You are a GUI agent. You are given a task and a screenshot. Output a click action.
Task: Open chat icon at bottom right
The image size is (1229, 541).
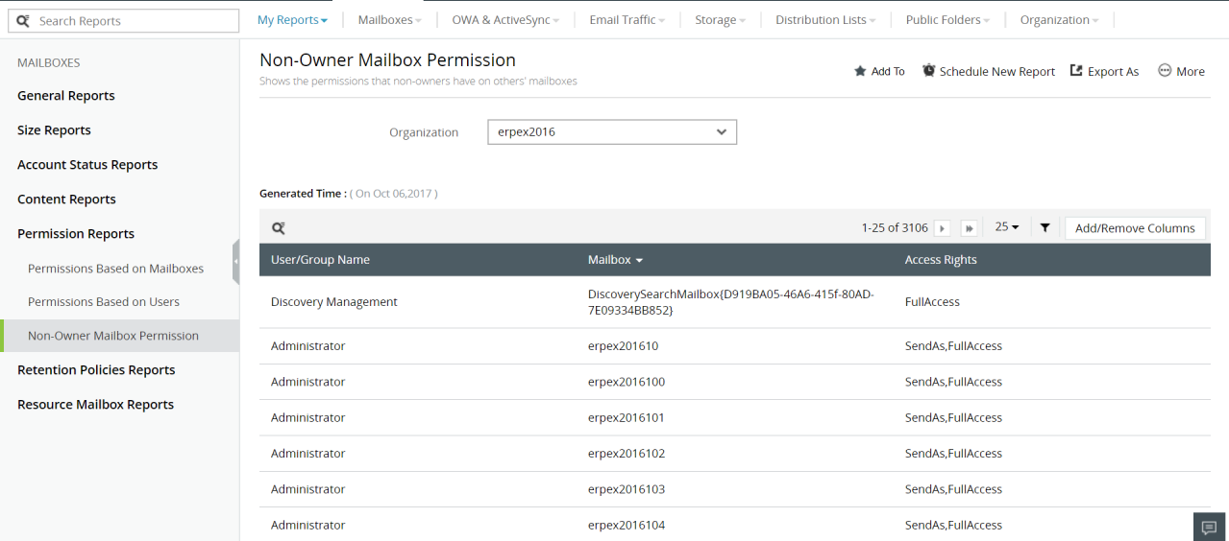pos(1210,527)
